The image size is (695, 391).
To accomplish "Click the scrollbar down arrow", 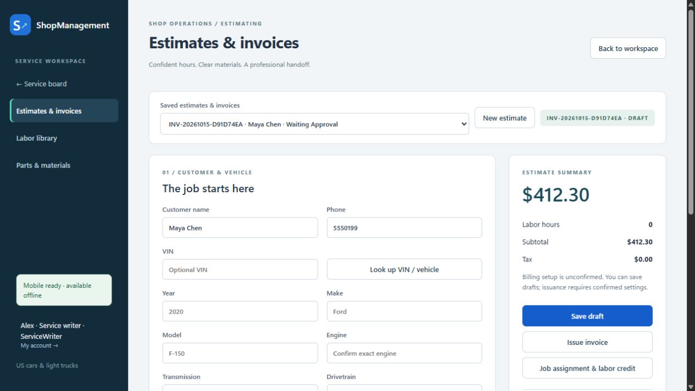I will (x=691, y=387).
